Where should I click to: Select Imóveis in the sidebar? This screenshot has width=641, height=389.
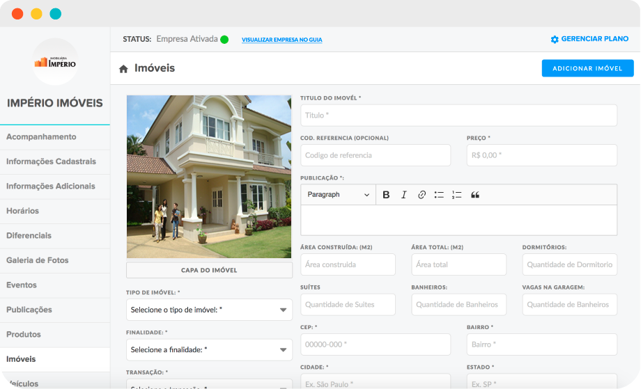(x=55, y=359)
